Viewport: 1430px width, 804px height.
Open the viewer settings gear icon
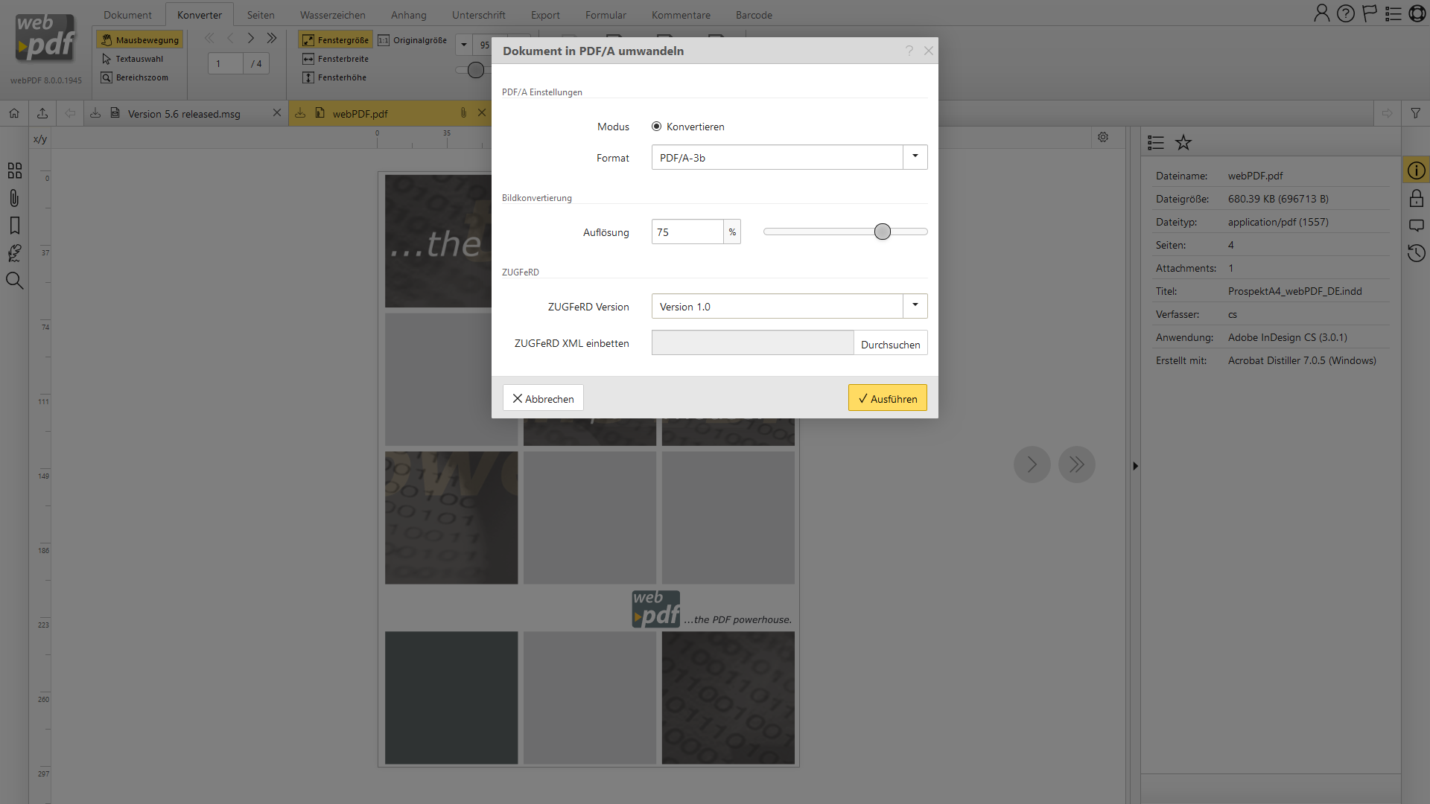(1102, 137)
